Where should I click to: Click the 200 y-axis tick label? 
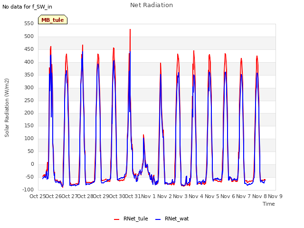[x=29, y=113]
